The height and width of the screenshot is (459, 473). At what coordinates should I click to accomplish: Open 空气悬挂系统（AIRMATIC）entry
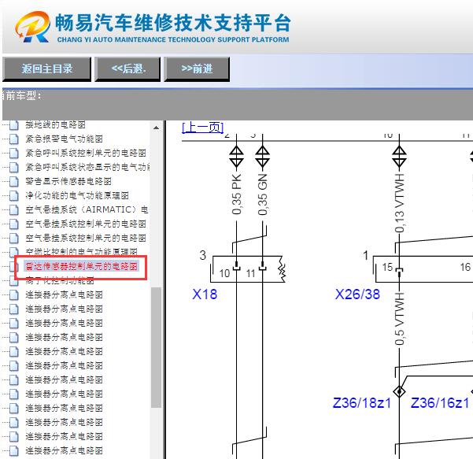click(87, 209)
